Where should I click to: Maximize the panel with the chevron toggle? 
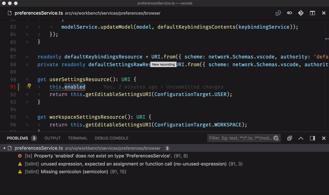tap(301, 138)
